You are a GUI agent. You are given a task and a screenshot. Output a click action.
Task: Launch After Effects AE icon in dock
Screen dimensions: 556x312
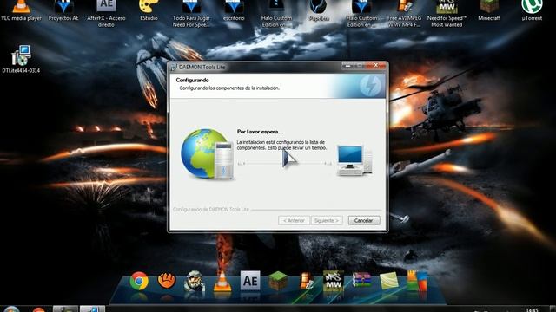pyautogui.click(x=250, y=281)
